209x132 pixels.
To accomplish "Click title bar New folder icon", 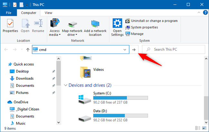I will [x=21, y=5].
